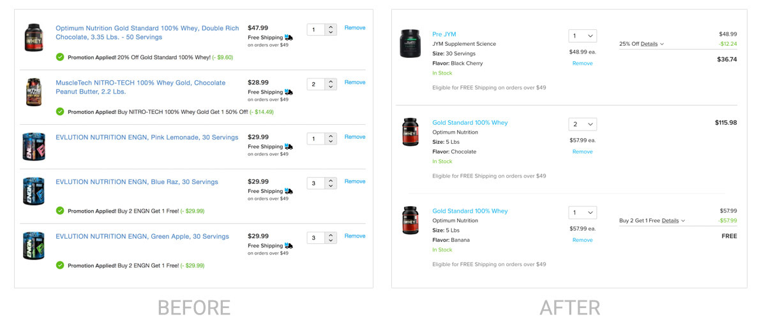The width and height of the screenshot is (766, 324).
Task: Click the truck icon beside MuscleTech NITRO-TECH
Action: coord(289,92)
